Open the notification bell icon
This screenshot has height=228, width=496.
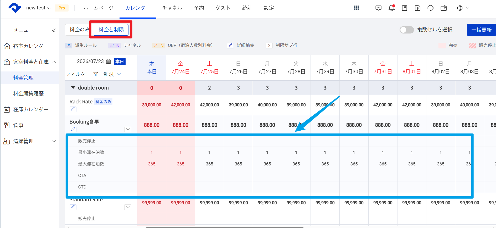point(391,8)
